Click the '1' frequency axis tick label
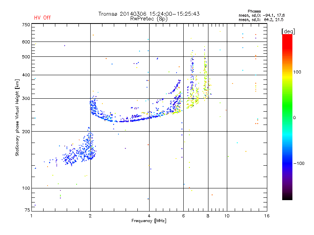Screen dimensions: 314x235 tap(31, 216)
